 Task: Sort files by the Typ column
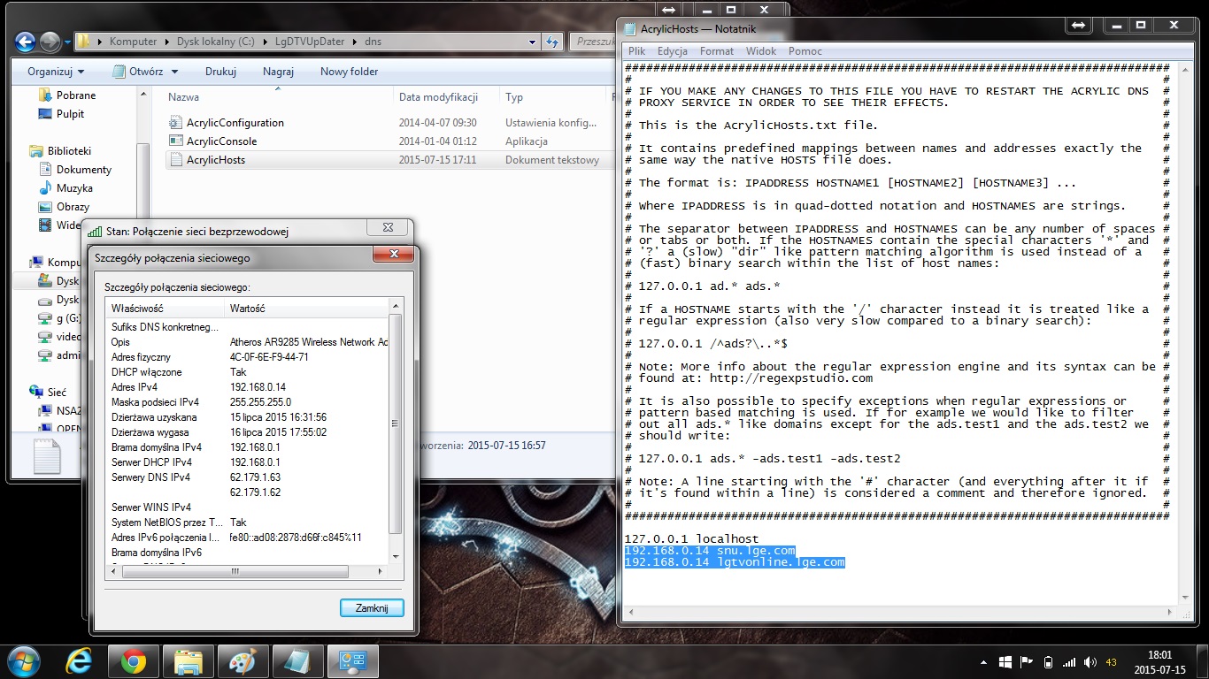553,97
